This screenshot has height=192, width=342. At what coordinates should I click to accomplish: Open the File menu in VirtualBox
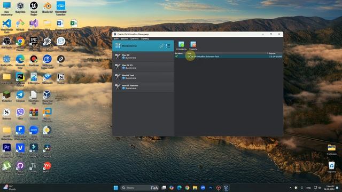(x=116, y=39)
